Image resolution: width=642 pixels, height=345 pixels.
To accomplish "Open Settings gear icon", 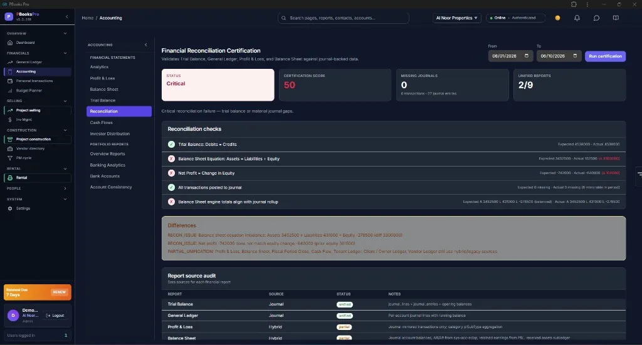I will point(10,209).
